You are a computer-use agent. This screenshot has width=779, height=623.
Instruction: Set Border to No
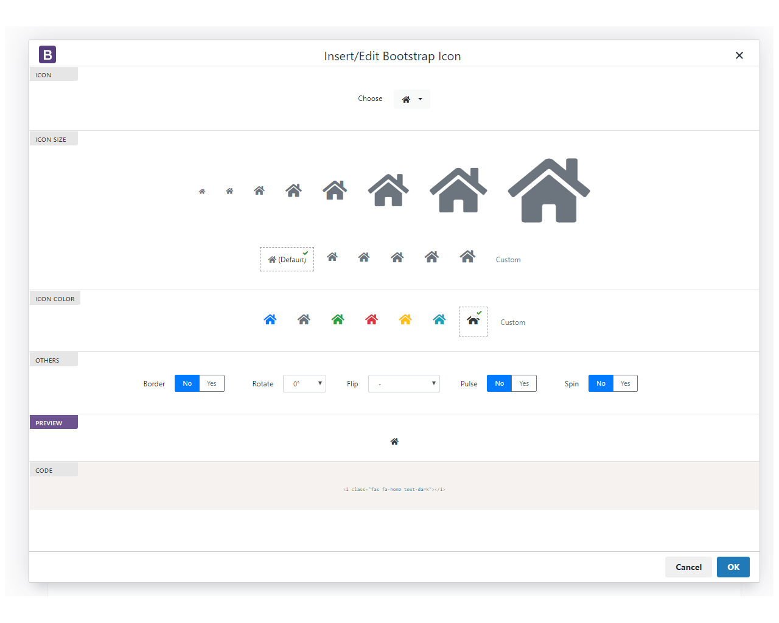[187, 383]
